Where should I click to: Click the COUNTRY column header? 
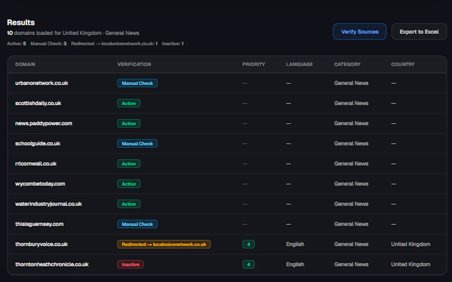click(x=403, y=64)
